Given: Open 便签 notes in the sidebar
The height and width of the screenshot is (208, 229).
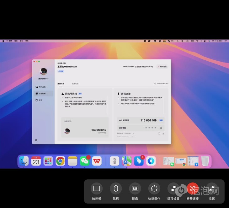Looking at the screenshot, I should 43,100.
